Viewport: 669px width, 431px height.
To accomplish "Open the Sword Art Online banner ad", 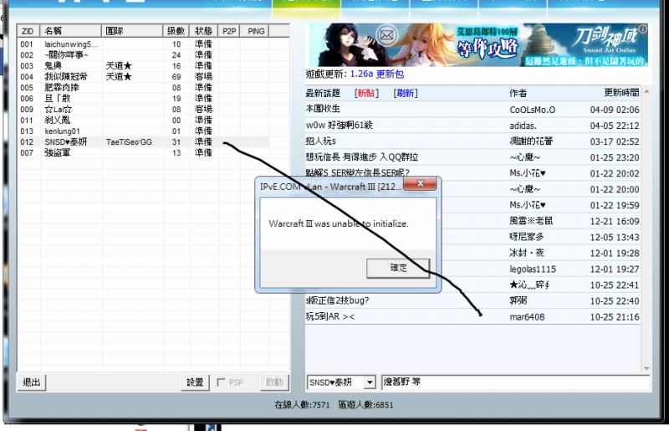I will pyautogui.click(x=478, y=45).
